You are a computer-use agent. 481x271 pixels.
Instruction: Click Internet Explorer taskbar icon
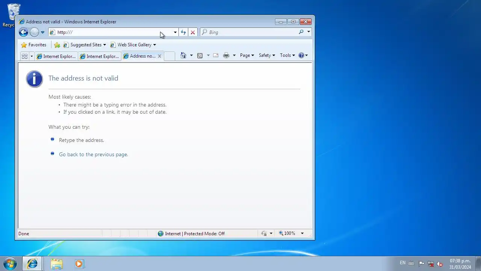pyautogui.click(x=32, y=264)
